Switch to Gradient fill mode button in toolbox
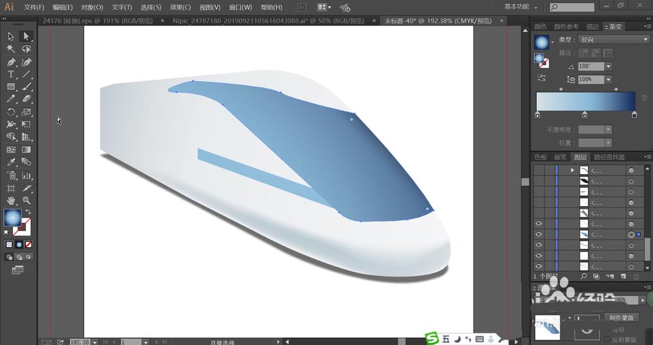 point(19,245)
